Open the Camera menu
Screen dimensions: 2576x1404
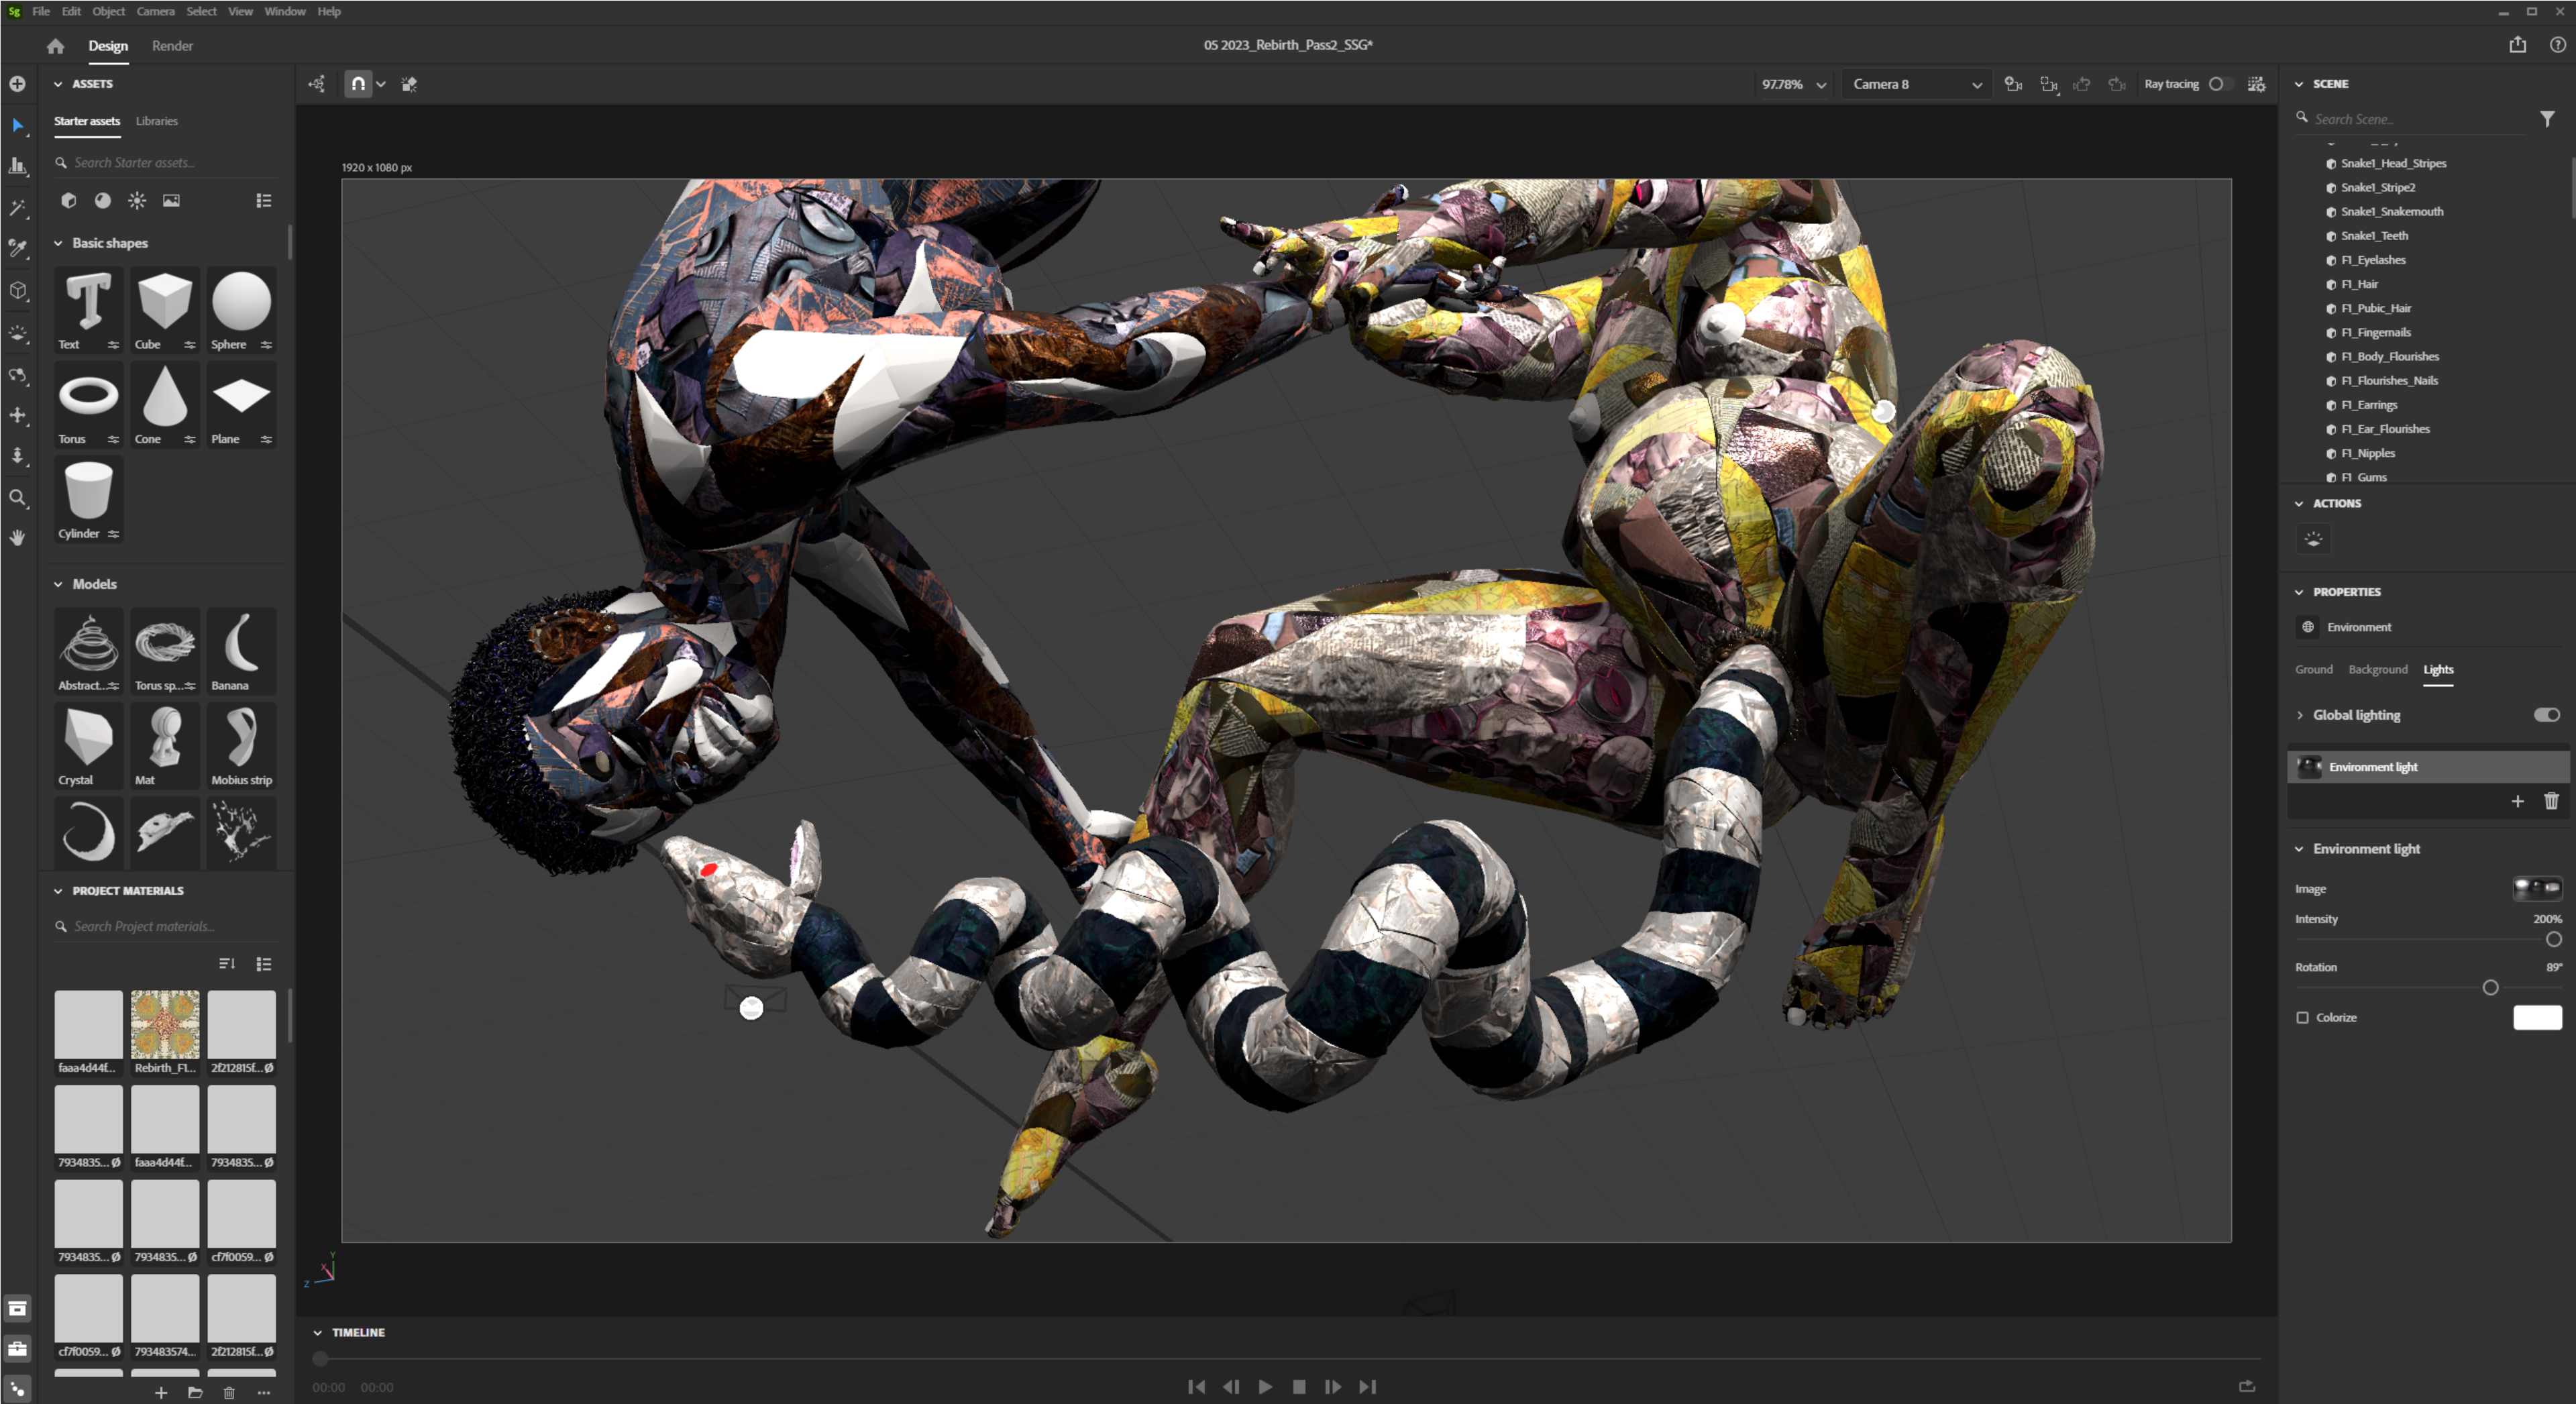pos(155,11)
